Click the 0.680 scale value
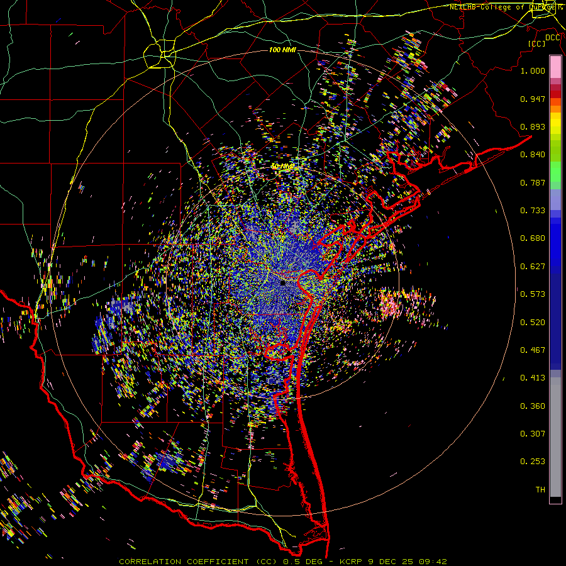Image resolution: width=566 pixels, height=566 pixels. pyautogui.click(x=533, y=238)
